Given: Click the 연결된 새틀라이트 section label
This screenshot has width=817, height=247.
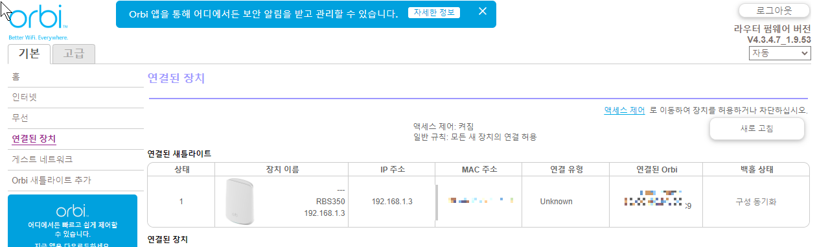Looking at the screenshot, I should [x=179, y=154].
